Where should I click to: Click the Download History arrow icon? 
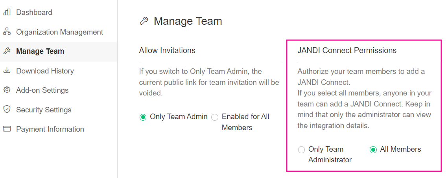coord(7,71)
